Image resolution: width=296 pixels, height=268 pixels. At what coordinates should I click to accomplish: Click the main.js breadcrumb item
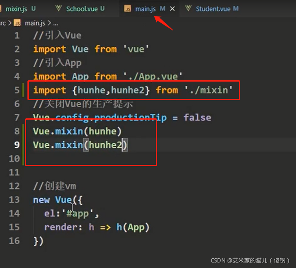(35, 23)
